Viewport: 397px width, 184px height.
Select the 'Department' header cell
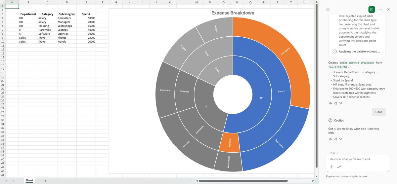coord(28,14)
